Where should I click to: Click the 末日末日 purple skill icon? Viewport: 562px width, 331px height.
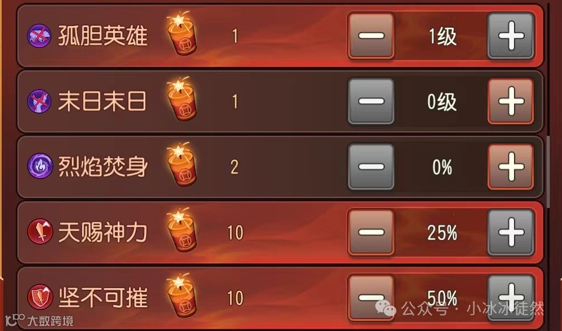(39, 101)
